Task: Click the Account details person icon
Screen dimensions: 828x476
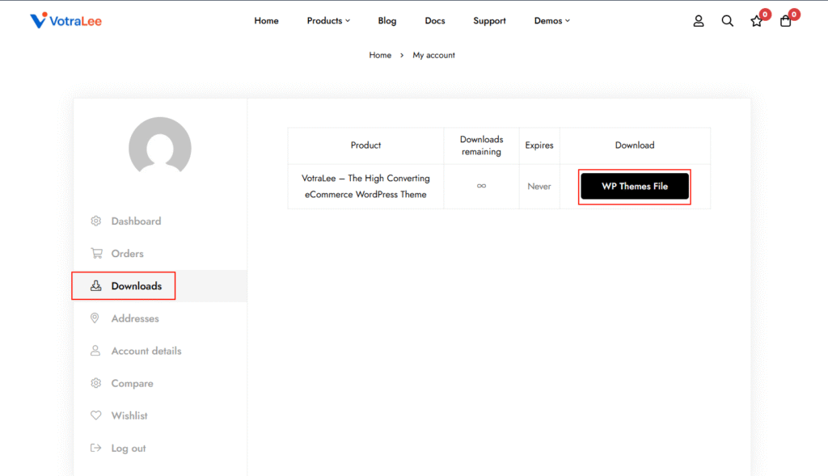Action: pyautogui.click(x=95, y=351)
